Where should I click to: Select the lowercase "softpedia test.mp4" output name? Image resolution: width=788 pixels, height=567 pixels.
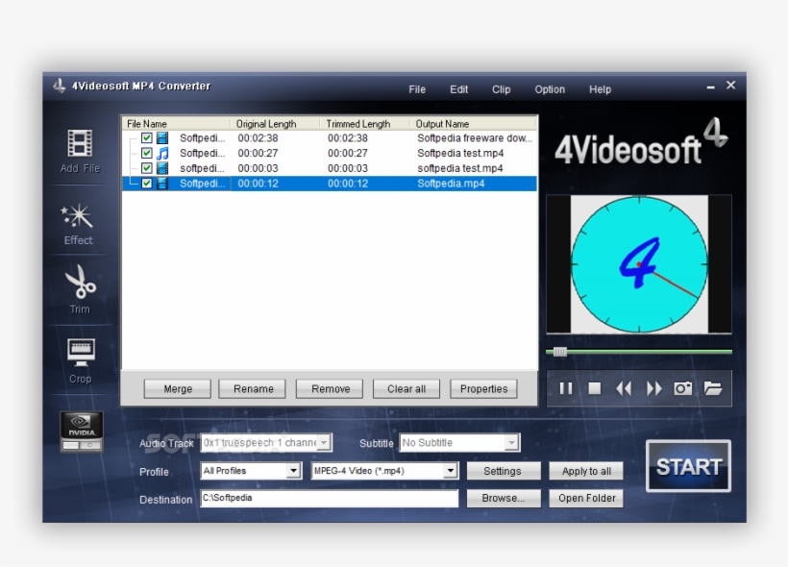[x=460, y=168]
